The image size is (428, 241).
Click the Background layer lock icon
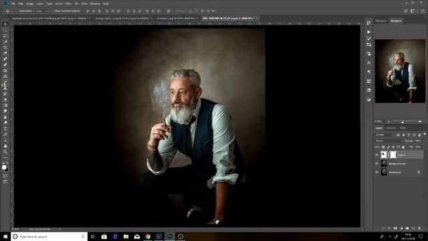pos(419,172)
